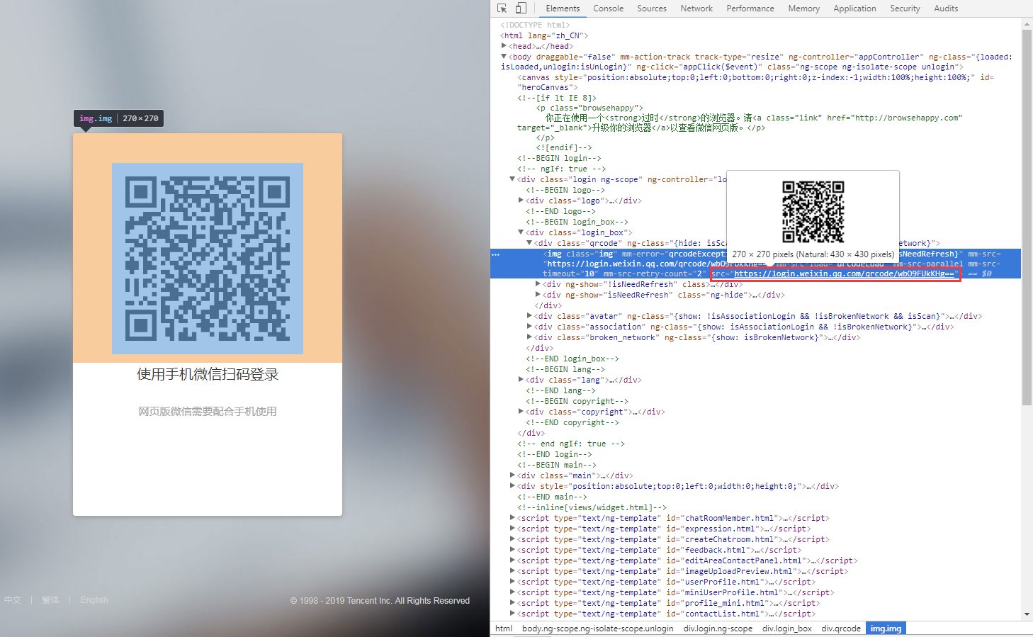Expand the div class avatar node
The image size is (1033, 637).
click(529, 316)
